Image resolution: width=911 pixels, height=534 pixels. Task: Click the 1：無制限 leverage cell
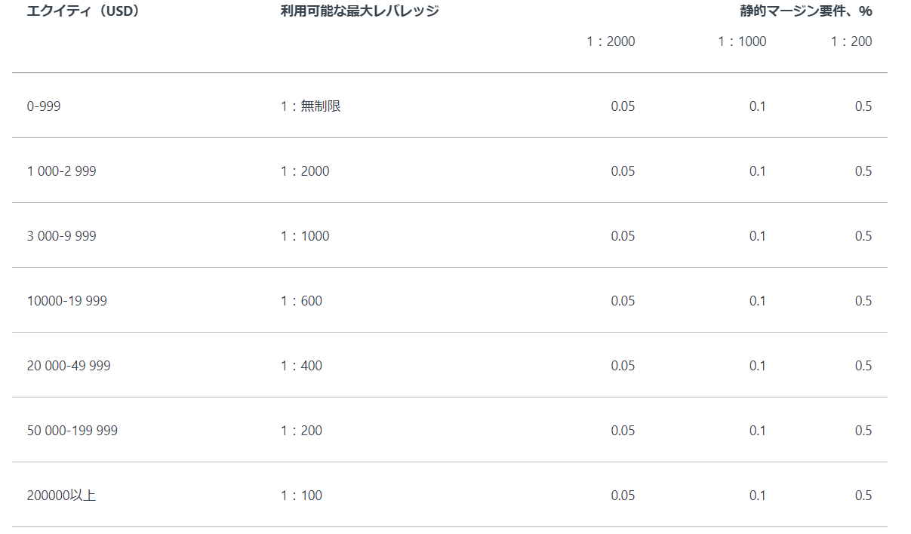pyautogui.click(x=310, y=106)
